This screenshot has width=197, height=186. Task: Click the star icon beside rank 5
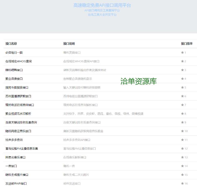click(x=183, y=87)
